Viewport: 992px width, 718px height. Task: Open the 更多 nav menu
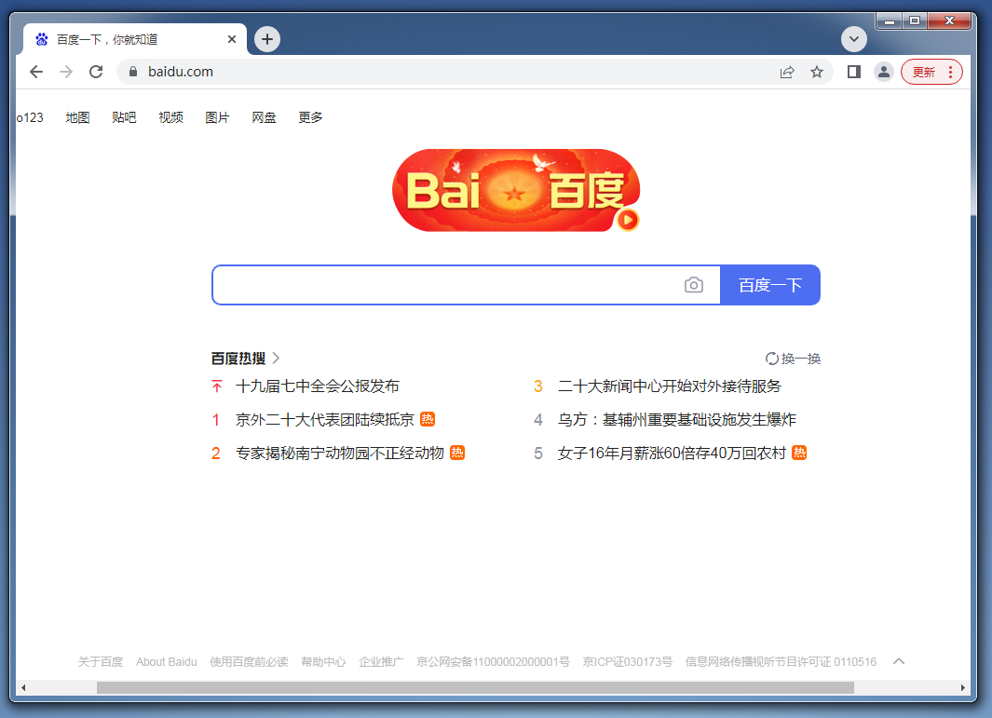[x=310, y=117]
